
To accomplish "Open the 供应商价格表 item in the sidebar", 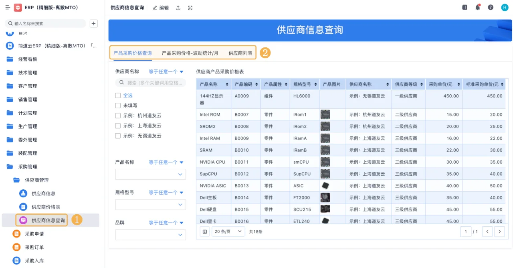I will coord(45,207).
